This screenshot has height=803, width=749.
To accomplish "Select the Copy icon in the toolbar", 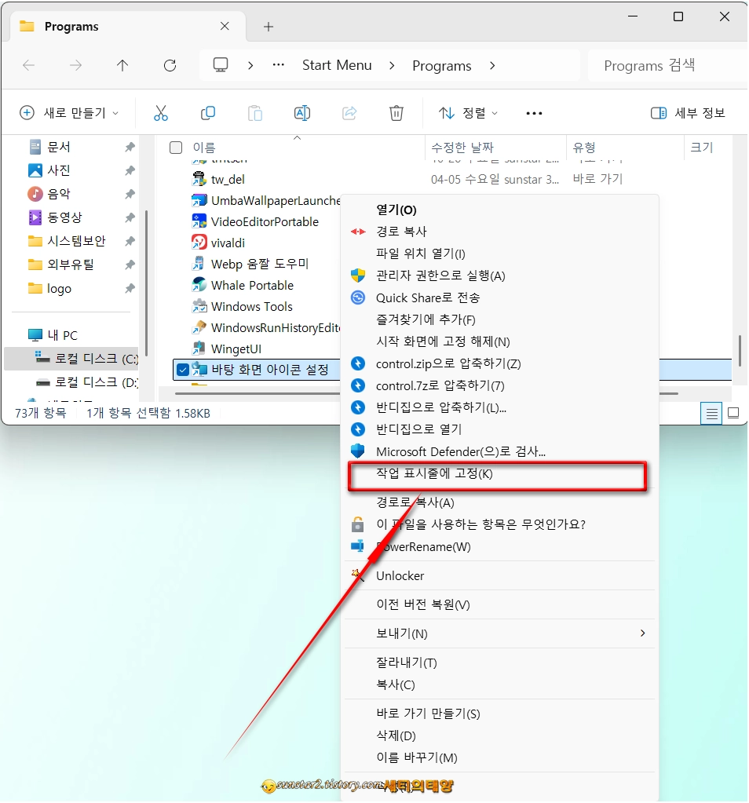I will coord(208,112).
